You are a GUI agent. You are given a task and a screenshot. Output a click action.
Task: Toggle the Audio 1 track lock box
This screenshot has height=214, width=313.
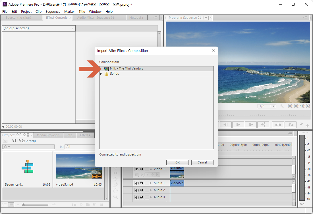click(x=147, y=183)
